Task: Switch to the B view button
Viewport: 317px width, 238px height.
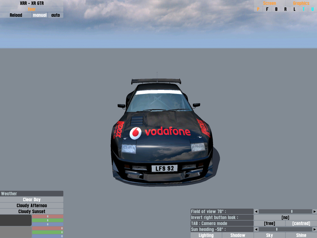Action: [x=276, y=9]
